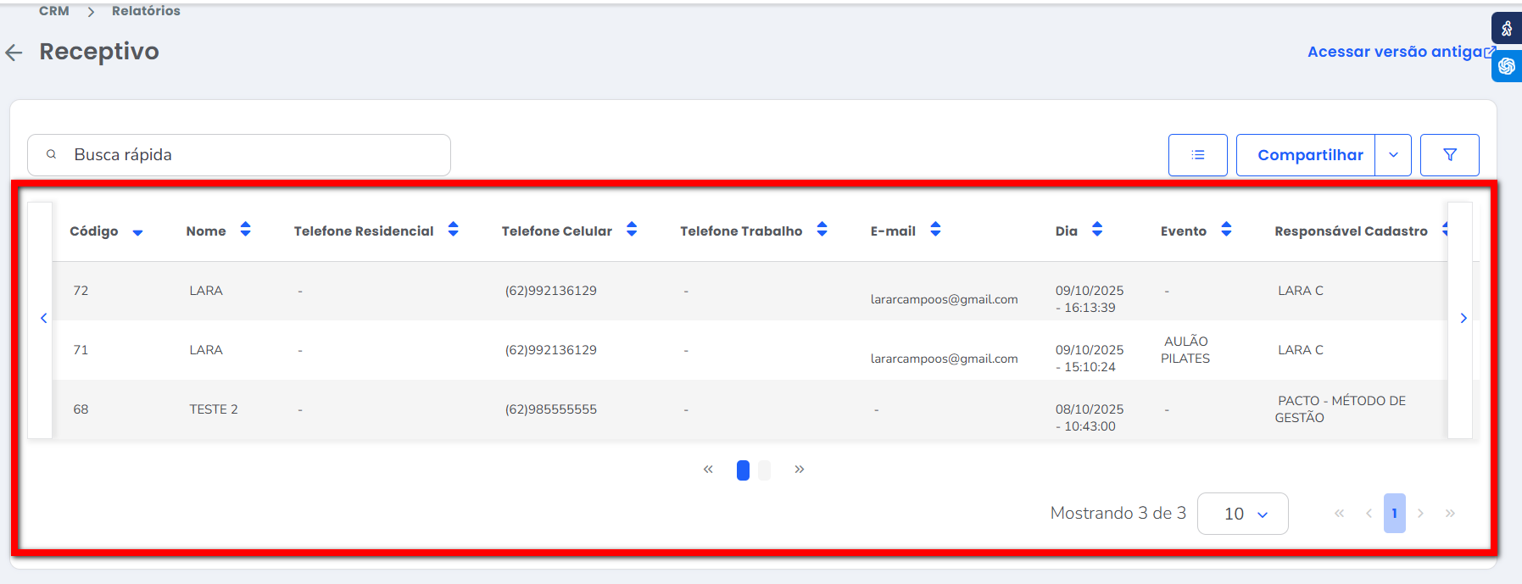This screenshot has height=584, width=1522.
Task: Sort table by Nome column arrows
Action: [245, 230]
